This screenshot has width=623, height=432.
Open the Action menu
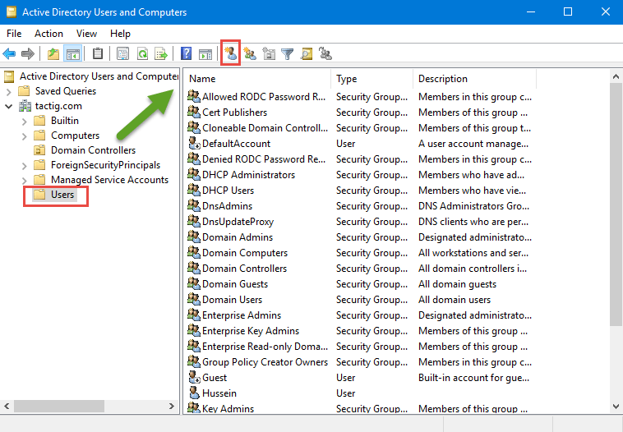click(48, 34)
